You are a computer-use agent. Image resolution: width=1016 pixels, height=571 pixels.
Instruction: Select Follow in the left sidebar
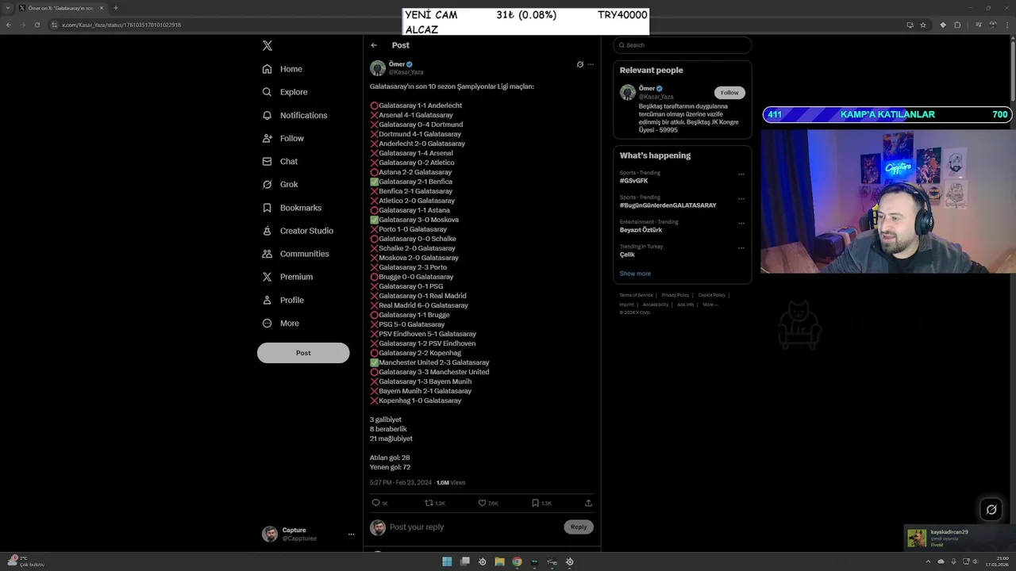tap(283, 138)
